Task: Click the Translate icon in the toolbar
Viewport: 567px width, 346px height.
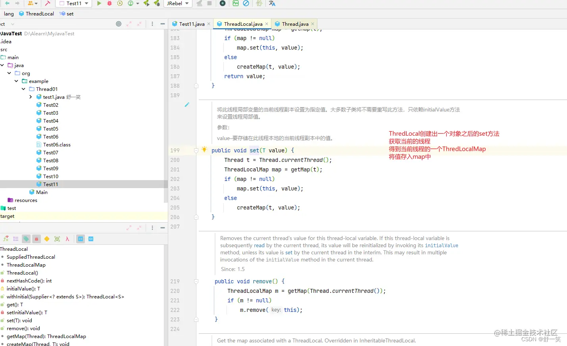Action: tap(272, 3)
